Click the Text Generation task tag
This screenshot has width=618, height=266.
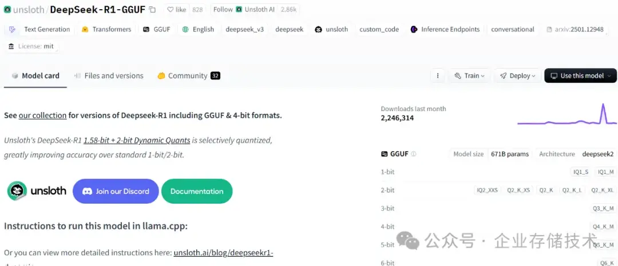pos(40,29)
